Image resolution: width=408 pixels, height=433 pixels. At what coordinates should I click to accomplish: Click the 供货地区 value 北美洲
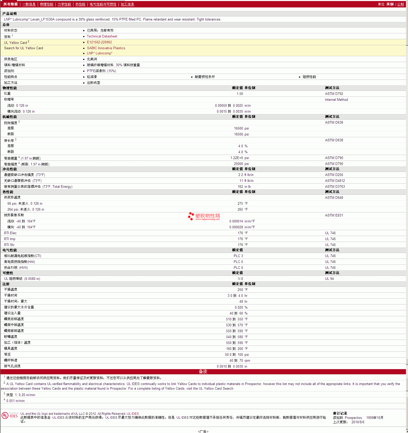[92, 59]
